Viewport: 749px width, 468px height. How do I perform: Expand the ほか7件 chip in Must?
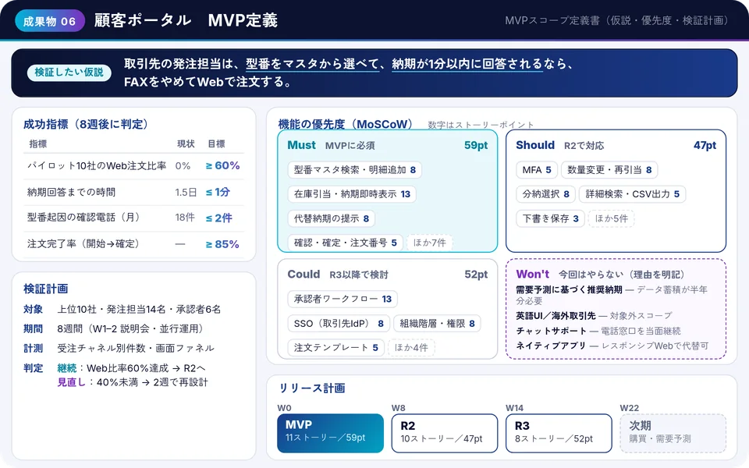tap(429, 243)
